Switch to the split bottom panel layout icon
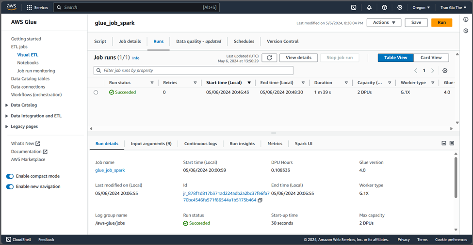Screen dimensions: 473x245 pos(444,143)
